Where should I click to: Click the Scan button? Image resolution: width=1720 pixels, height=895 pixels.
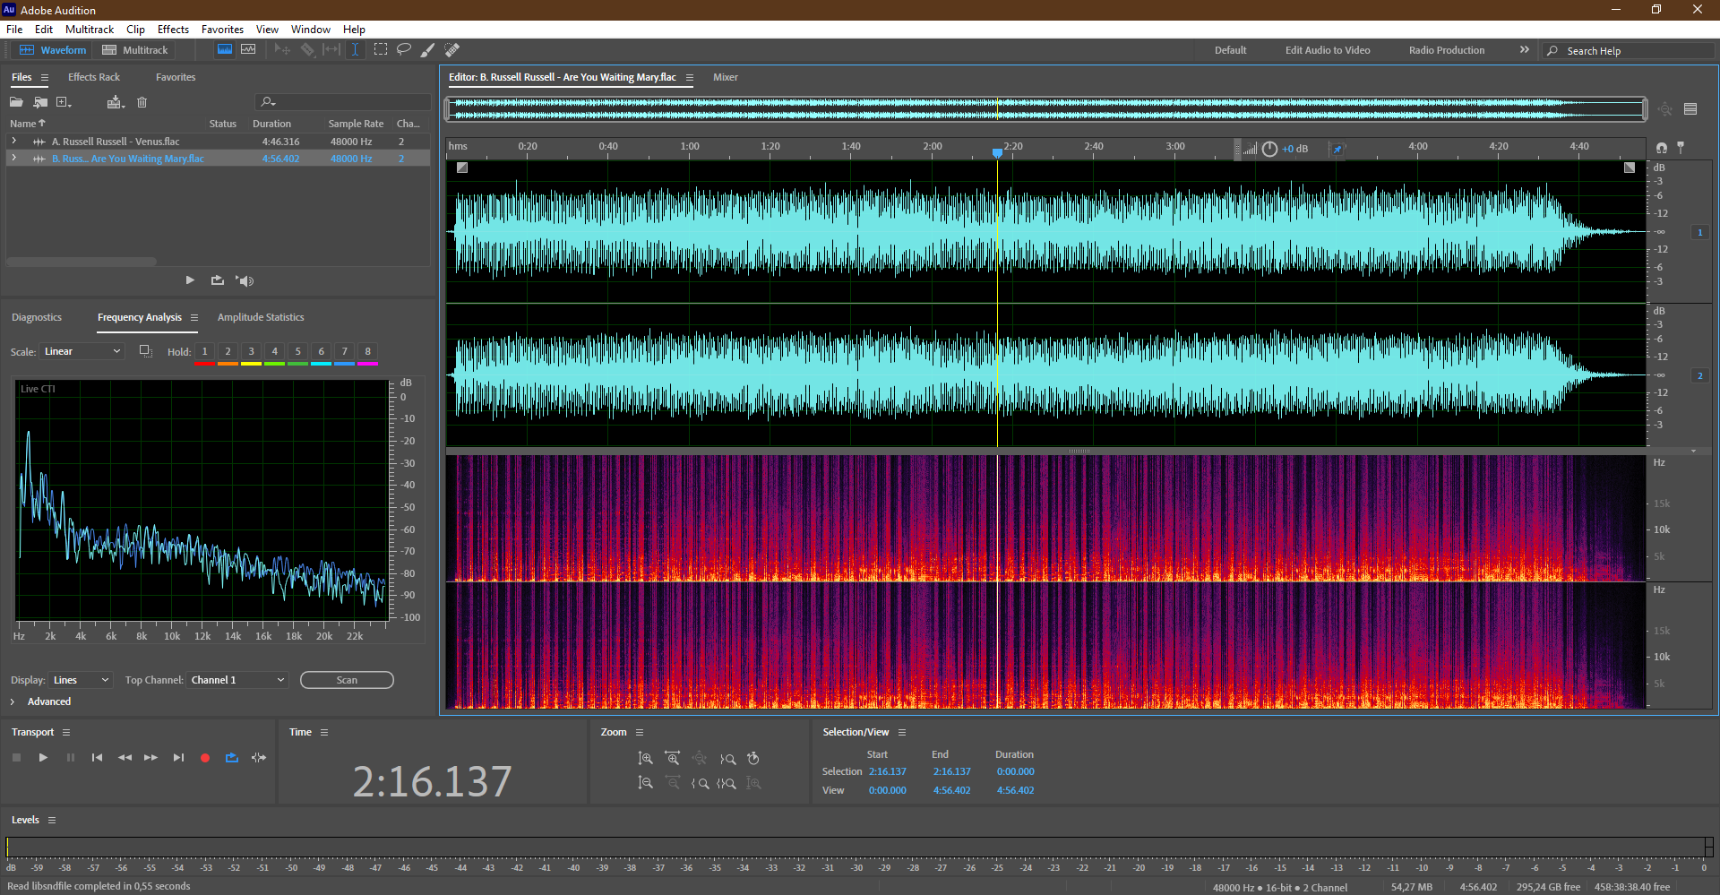(347, 680)
